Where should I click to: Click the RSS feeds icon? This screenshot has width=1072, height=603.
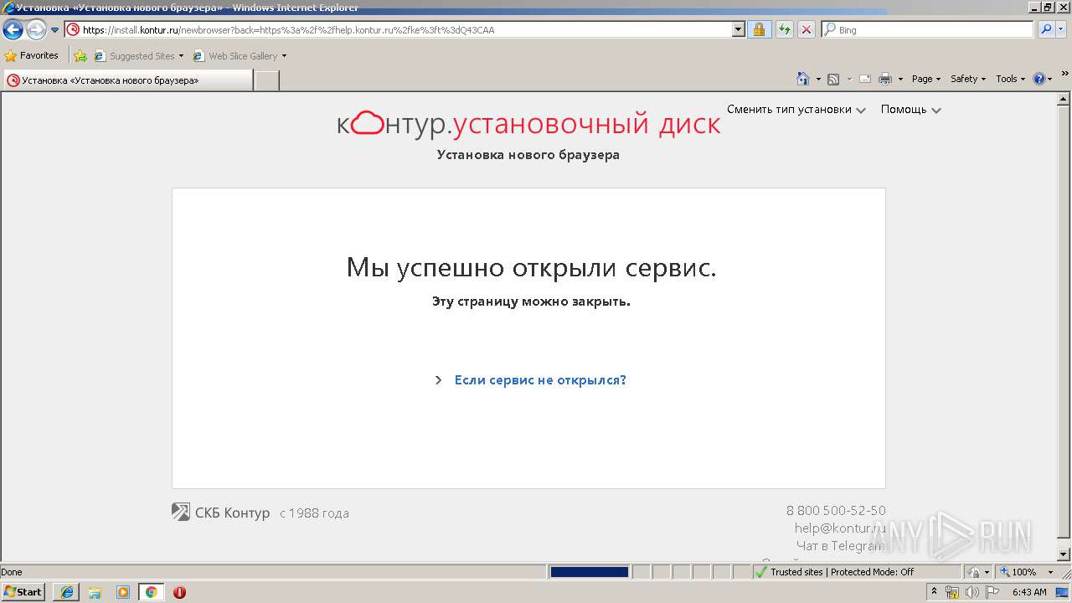[x=833, y=79]
